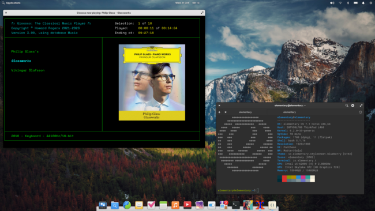Viewport: 375px width, 211px height.
Task: Click "elementary@elementary" neofetch header in terminal
Action: (x=294, y=118)
